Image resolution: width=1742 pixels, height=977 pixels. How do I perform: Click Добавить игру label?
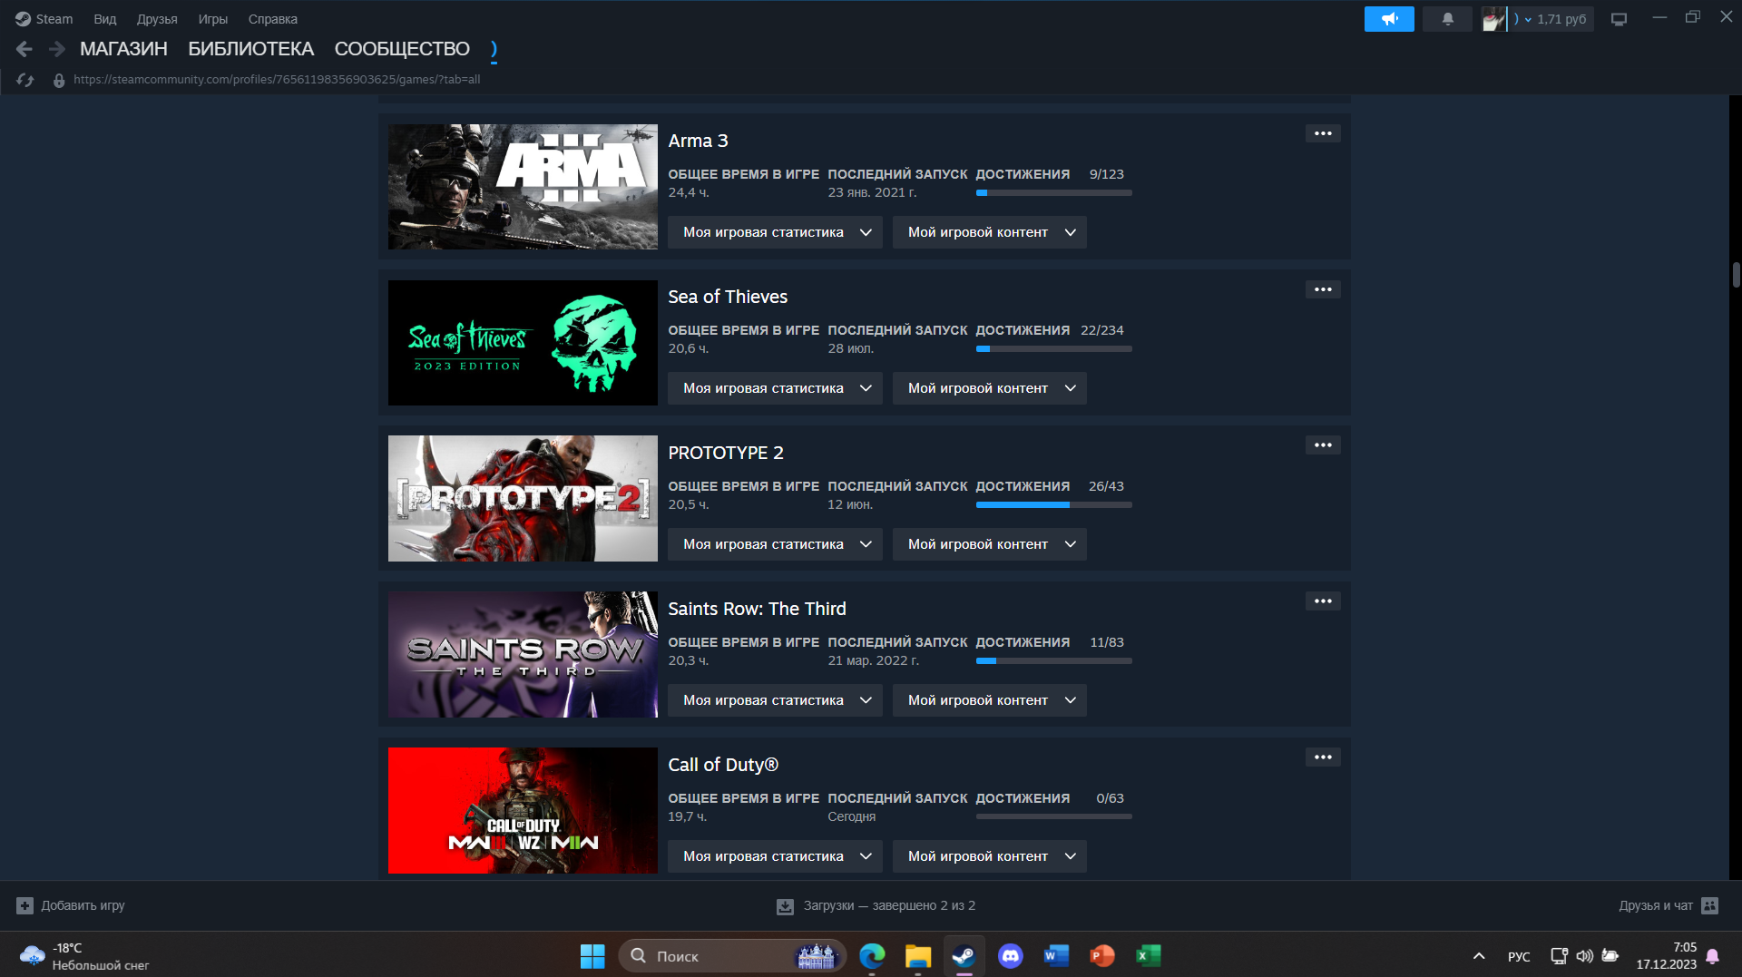[83, 905]
